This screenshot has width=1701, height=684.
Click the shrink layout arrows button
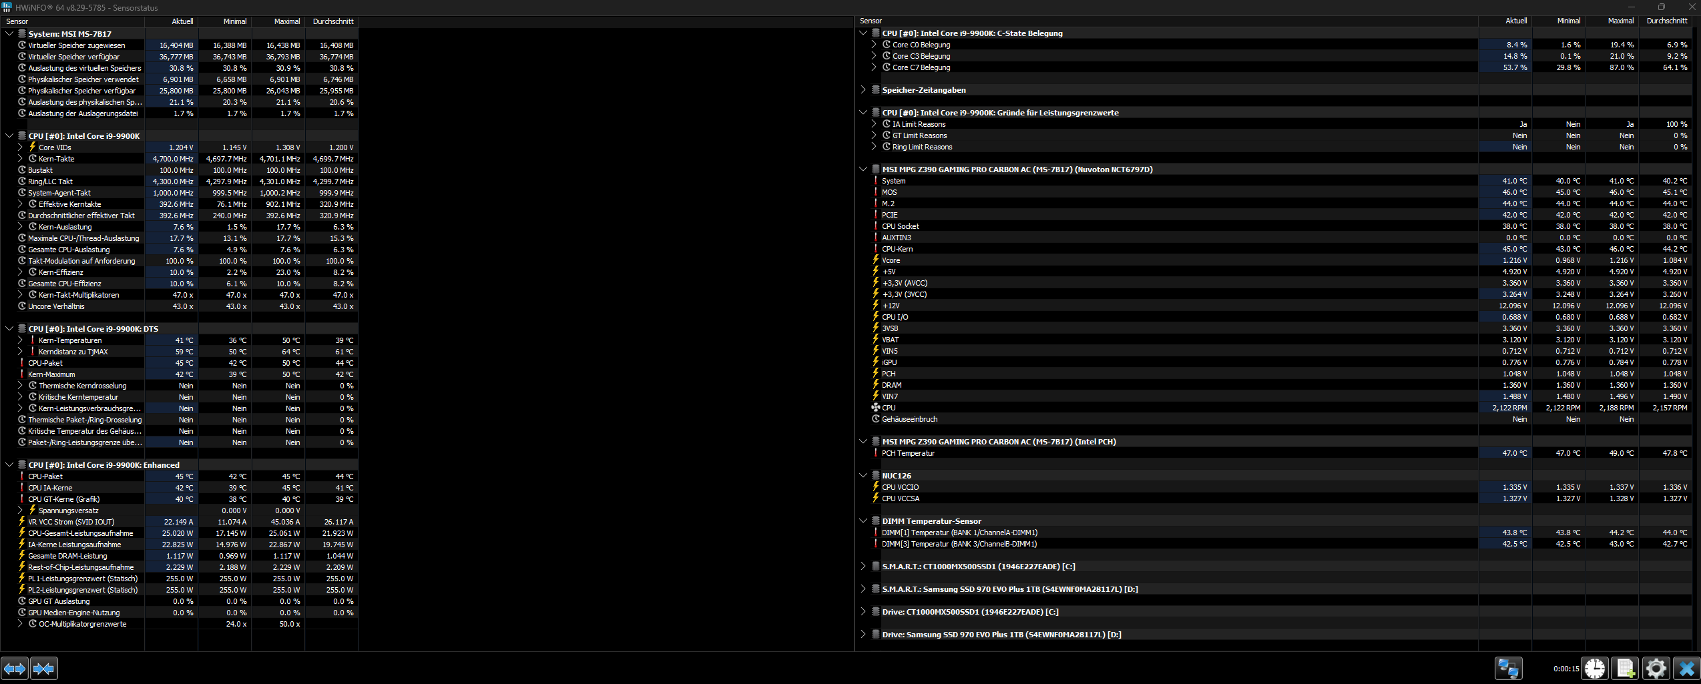click(x=44, y=668)
